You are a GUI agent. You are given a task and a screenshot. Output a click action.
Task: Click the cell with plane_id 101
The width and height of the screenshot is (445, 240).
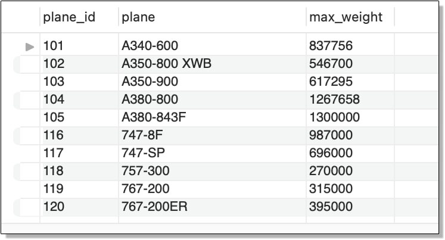tap(79, 46)
